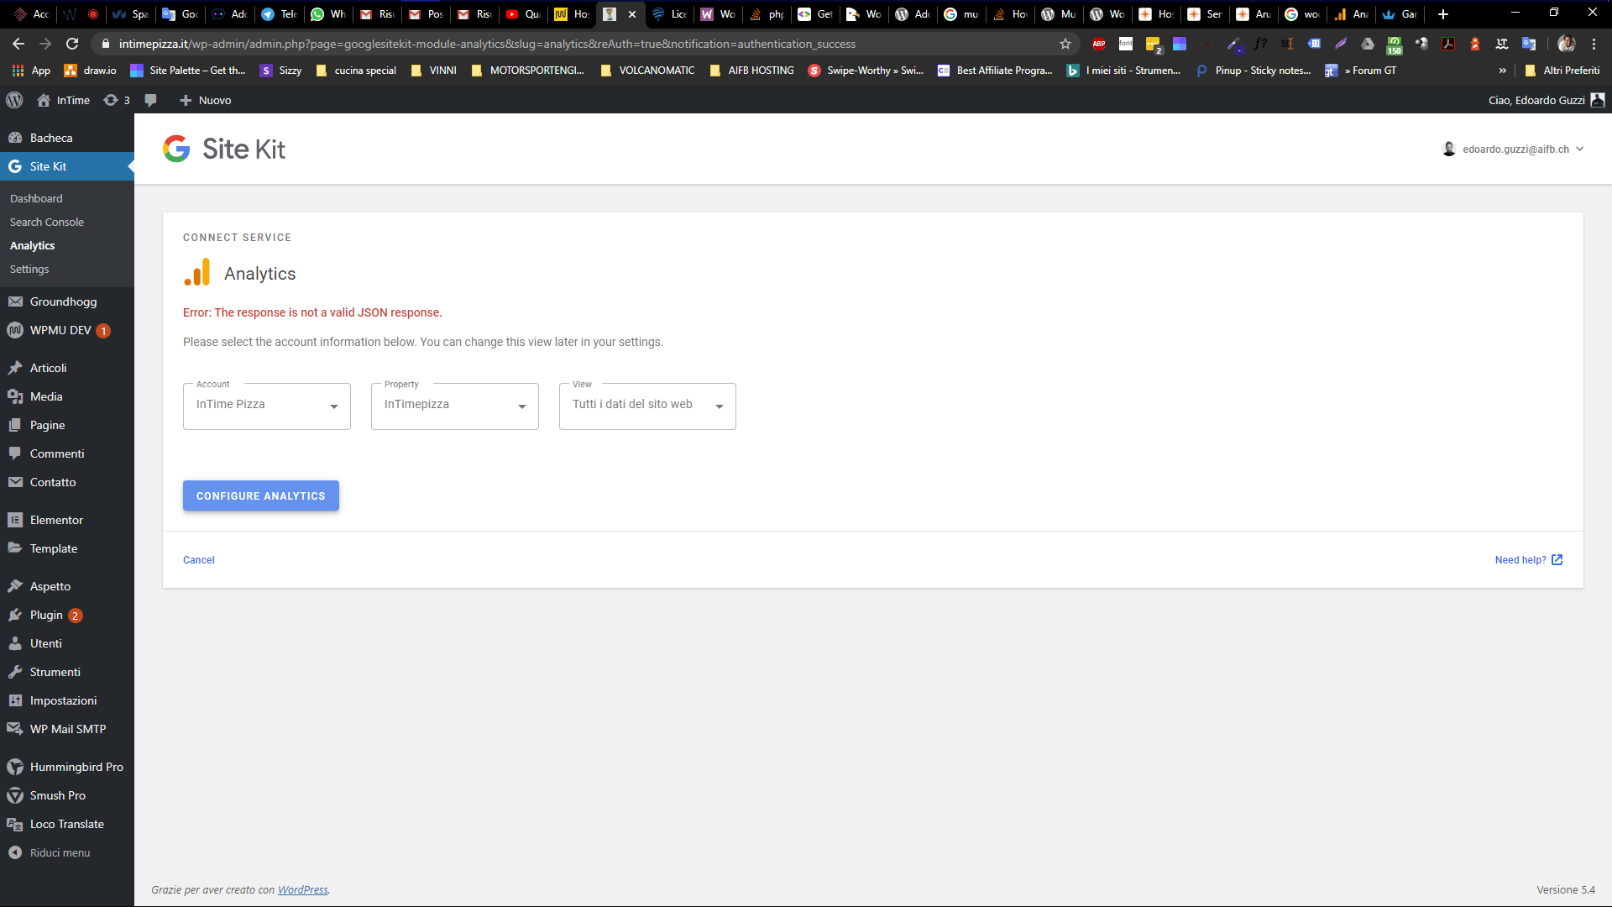The width and height of the screenshot is (1612, 907).
Task: Open the Elementor menu item
Action: tap(56, 520)
